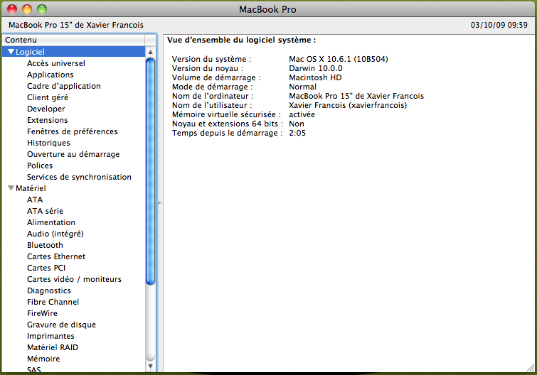Select Cartes Ethernet entry

pyautogui.click(x=56, y=256)
